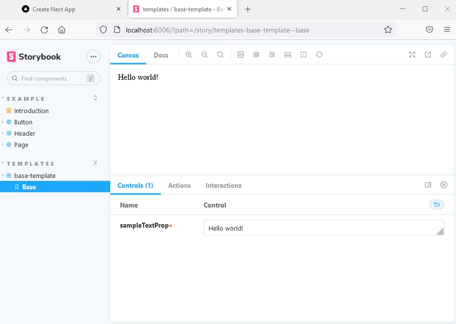This screenshot has height=324, width=456.
Task: Save to Pocket icon
Action: [x=429, y=30]
